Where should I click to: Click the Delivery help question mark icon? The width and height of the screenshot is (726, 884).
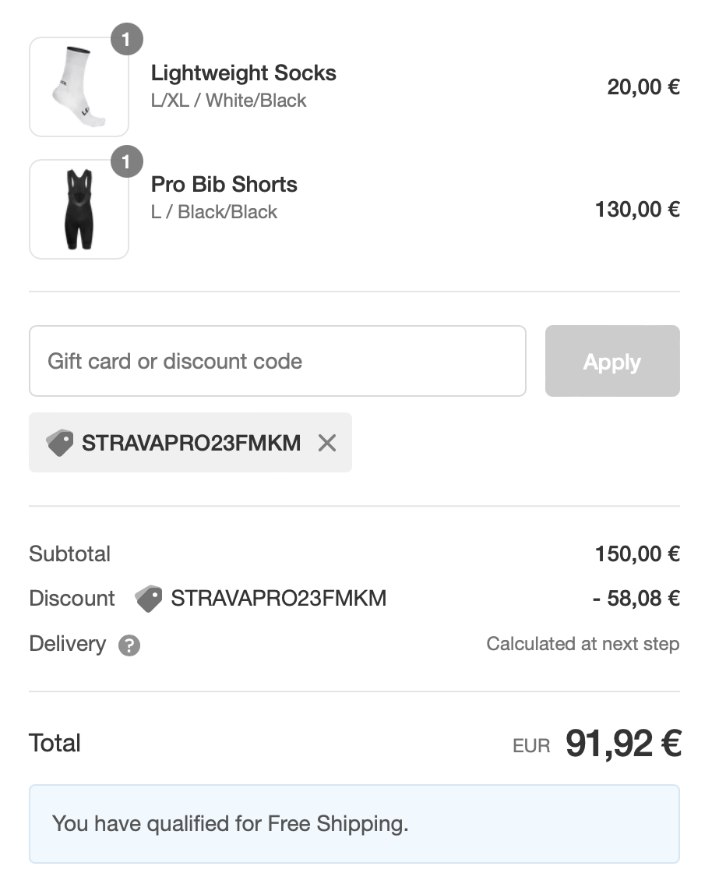[129, 645]
